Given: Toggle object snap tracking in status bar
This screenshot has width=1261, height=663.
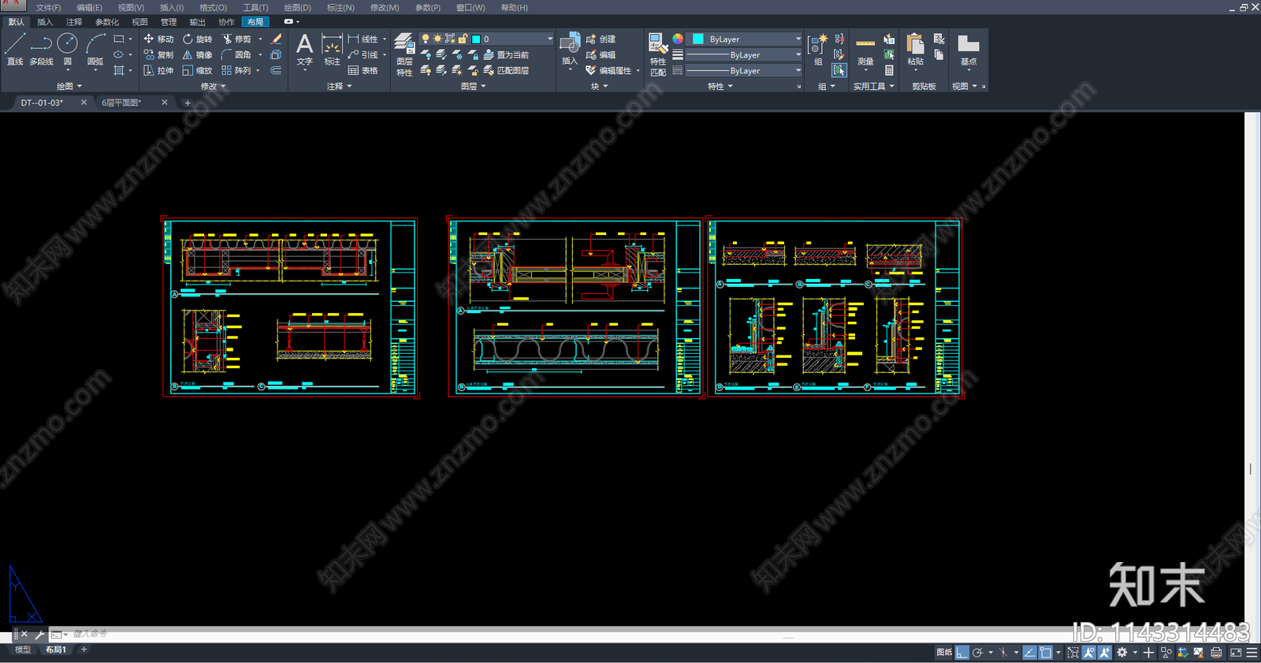Looking at the screenshot, I should tap(1029, 652).
